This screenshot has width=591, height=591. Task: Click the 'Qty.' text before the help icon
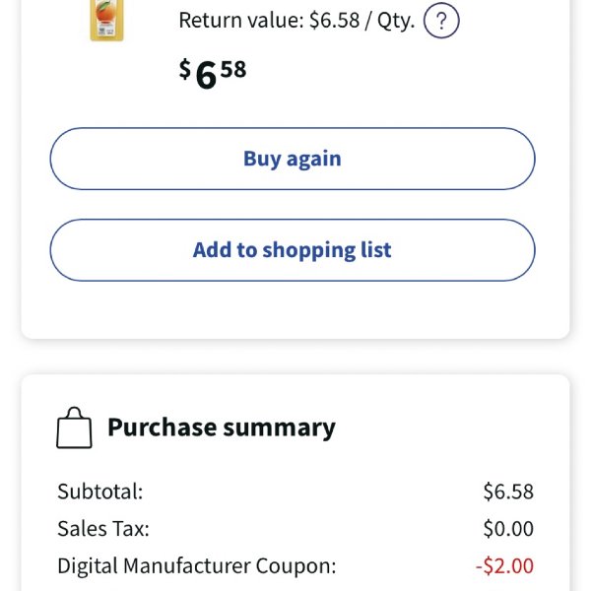[x=396, y=21]
